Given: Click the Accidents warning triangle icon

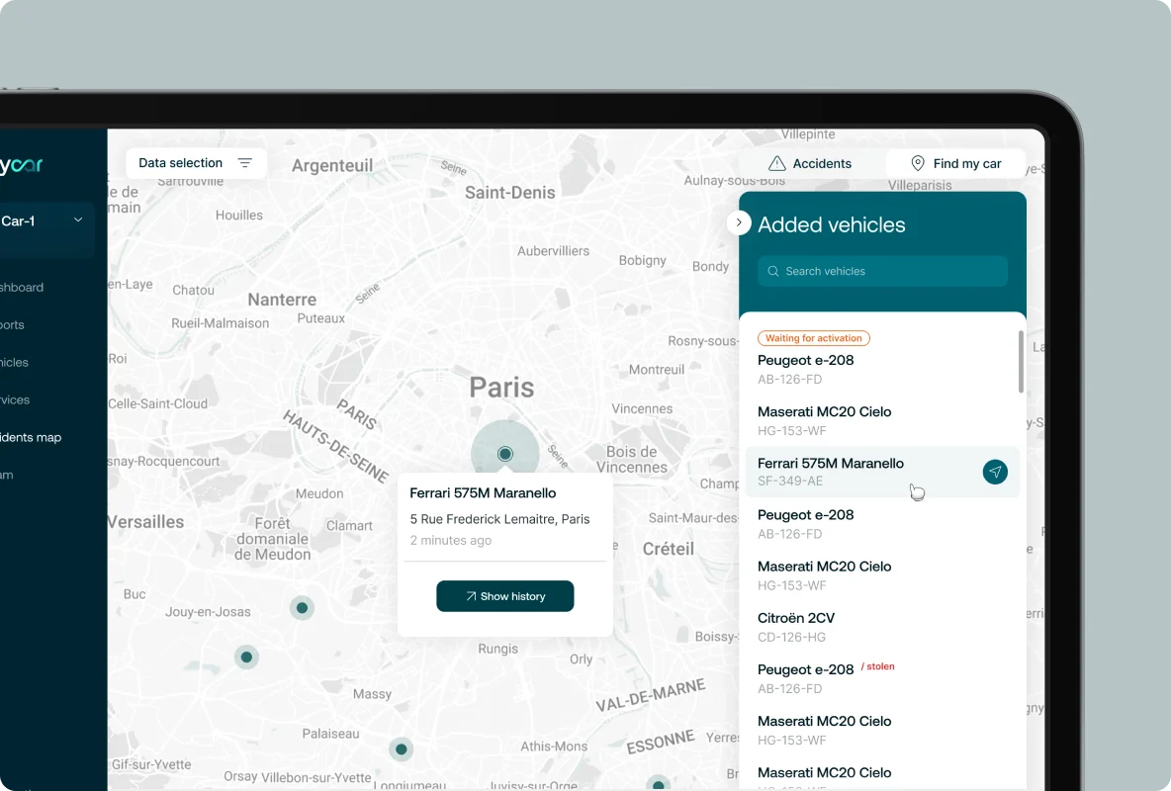Looking at the screenshot, I should (x=776, y=163).
